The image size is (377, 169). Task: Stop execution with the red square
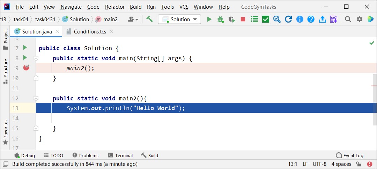click(243, 19)
